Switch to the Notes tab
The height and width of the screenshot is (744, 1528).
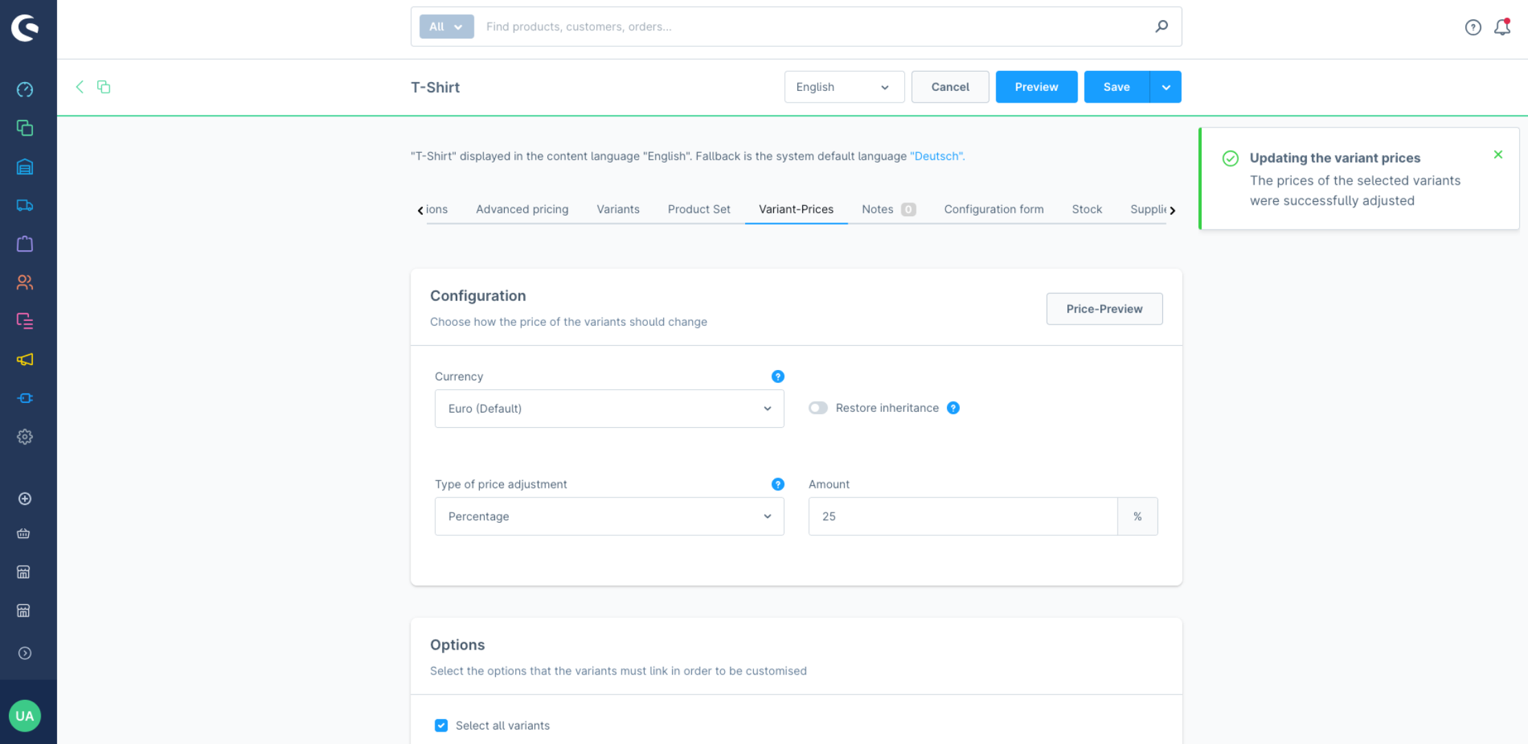click(888, 209)
